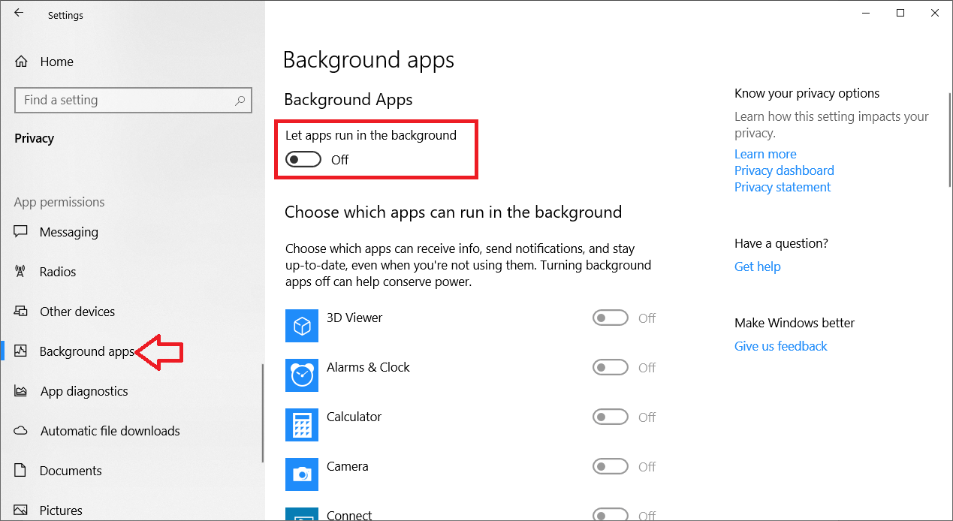Click the search magnifier icon
Image resolution: width=953 pixels, height=521 pixels.
tap(240, 100)
